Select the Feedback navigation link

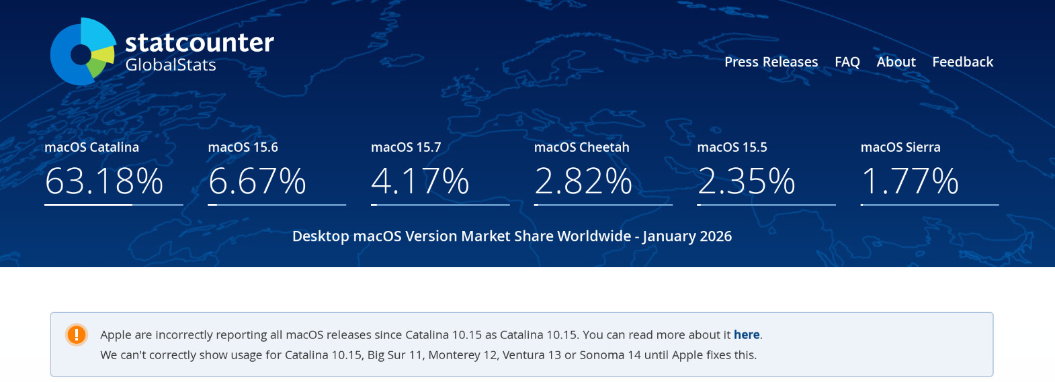click(962, 62)
